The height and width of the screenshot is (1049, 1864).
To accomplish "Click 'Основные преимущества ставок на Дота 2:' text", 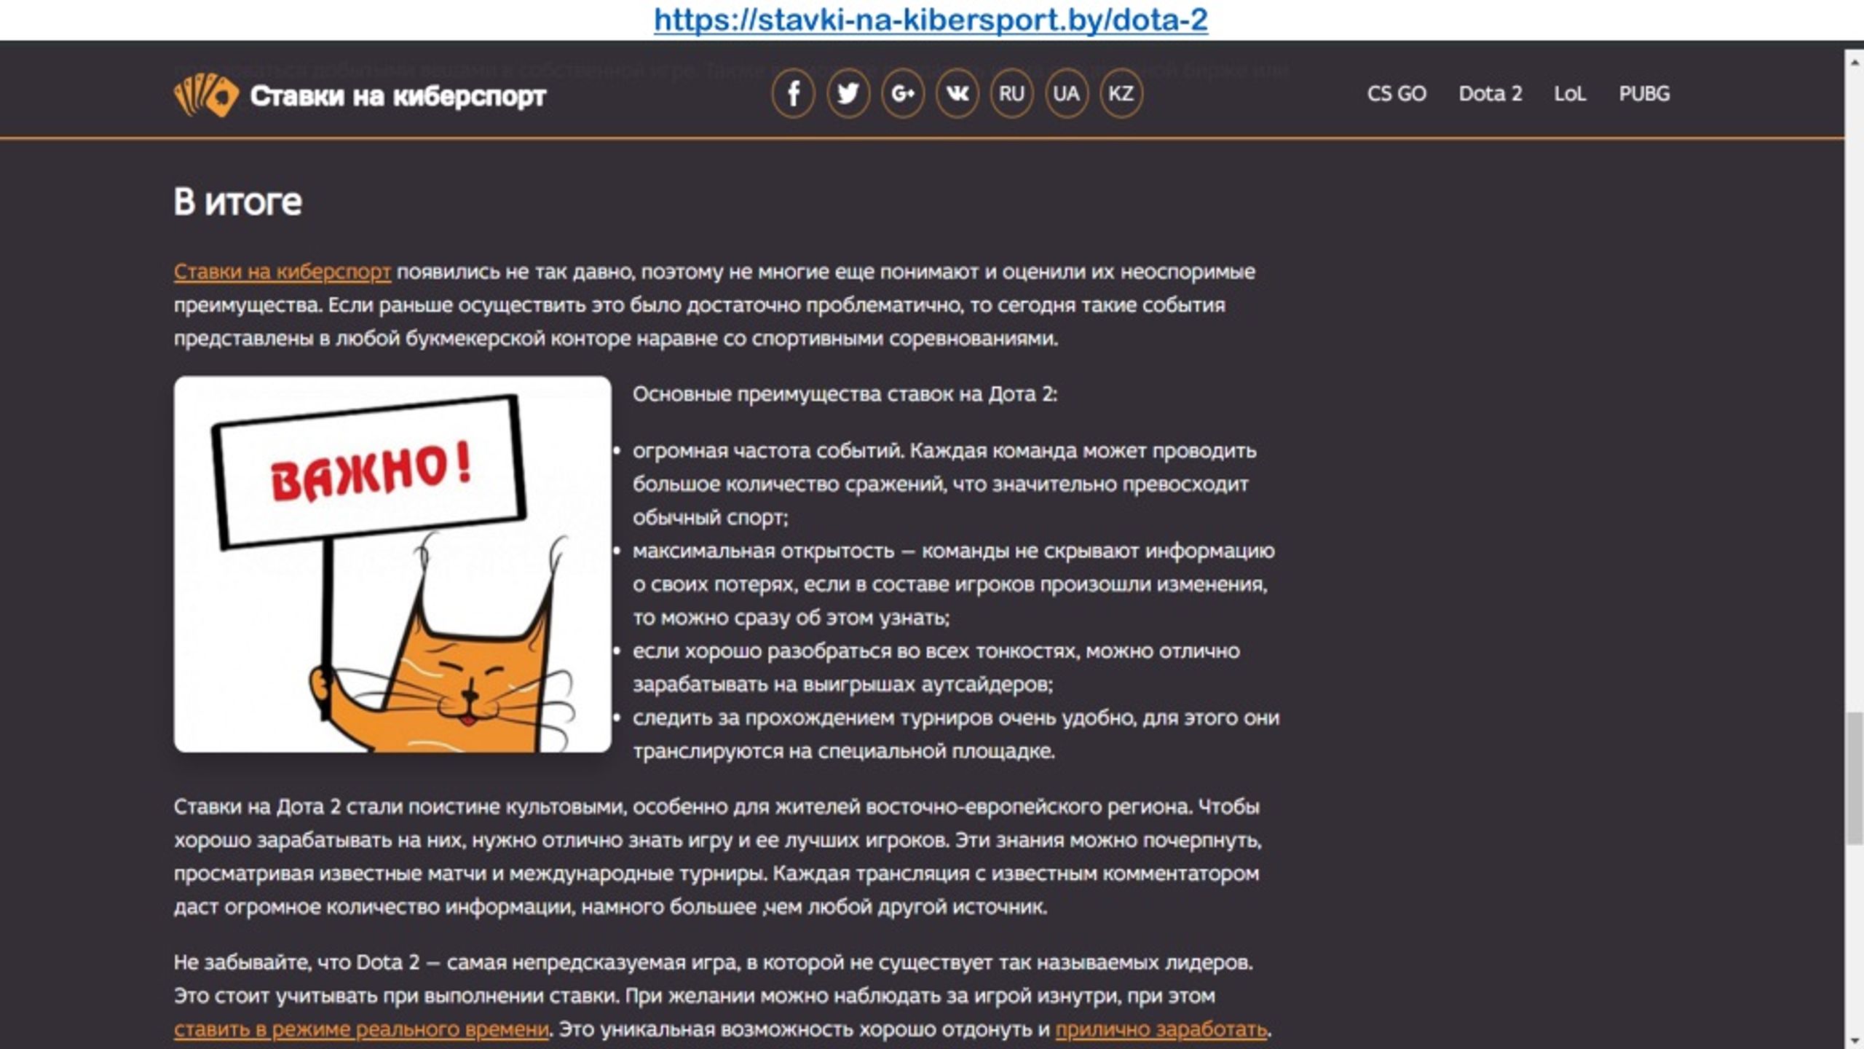I will tap(845, 394).
